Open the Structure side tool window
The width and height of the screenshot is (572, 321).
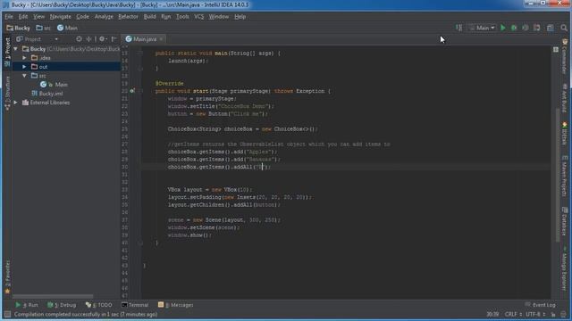[x=7, y=93]
